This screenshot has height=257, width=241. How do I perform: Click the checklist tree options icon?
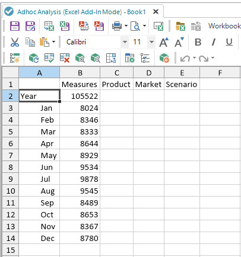click(x=145, y=58)
